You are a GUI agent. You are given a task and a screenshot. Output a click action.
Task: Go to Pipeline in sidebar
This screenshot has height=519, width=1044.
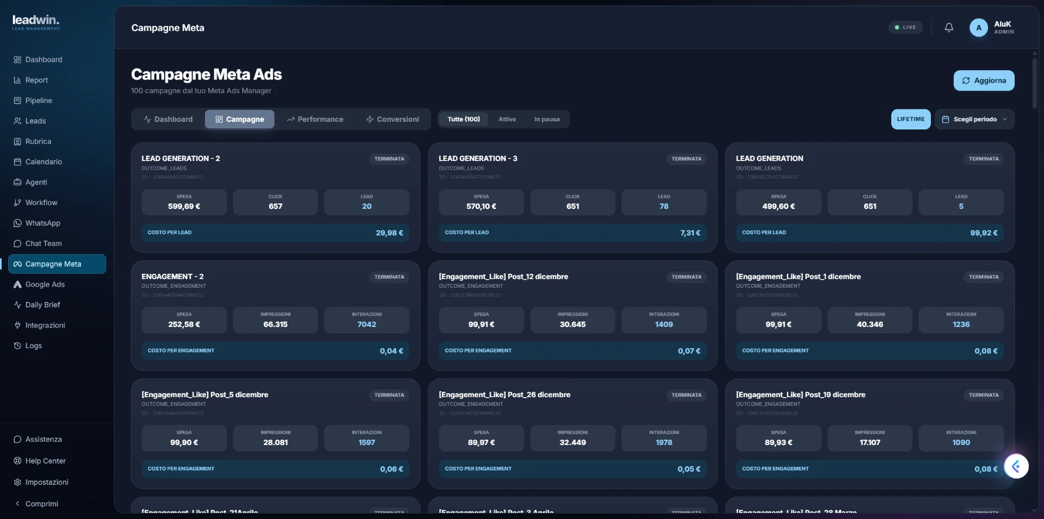pos(57,101)
